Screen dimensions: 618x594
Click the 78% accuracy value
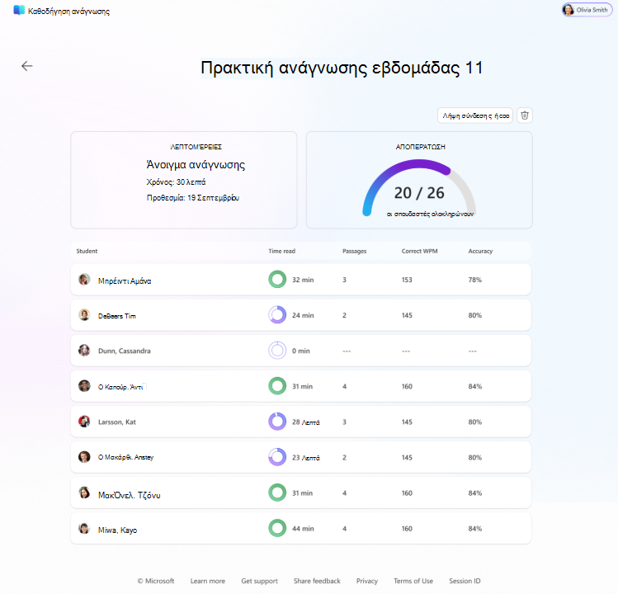click(x=475, y=280)
